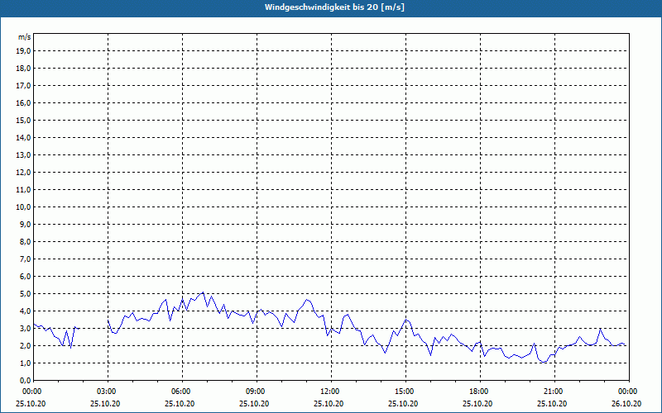Click the date label under 12:00

[x=329, y=404]
